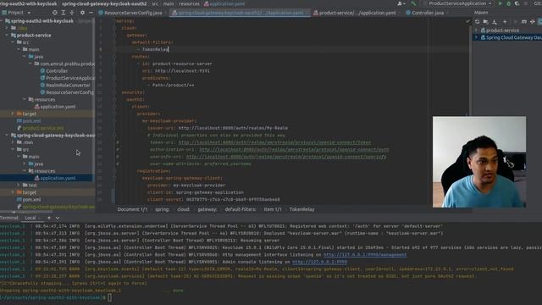This screenshot has height=305, width=542.
Task: Click the editor inspection checkmark icon
Action: pos(467,21)
